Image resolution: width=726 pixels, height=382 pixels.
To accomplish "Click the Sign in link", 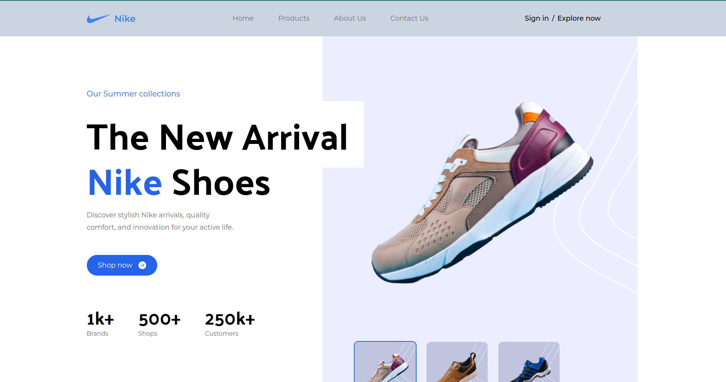I will 537,18.
